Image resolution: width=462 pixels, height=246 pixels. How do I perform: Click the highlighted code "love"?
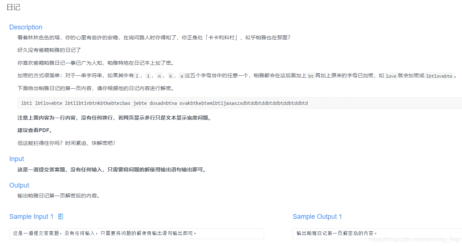[391, 76]
